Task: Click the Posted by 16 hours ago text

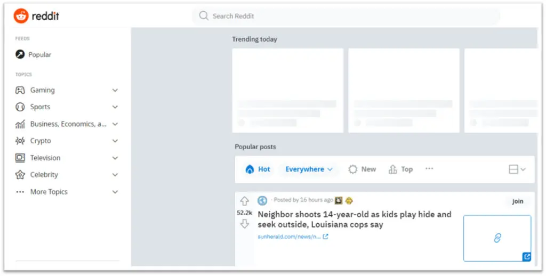Action: point(303,200)
